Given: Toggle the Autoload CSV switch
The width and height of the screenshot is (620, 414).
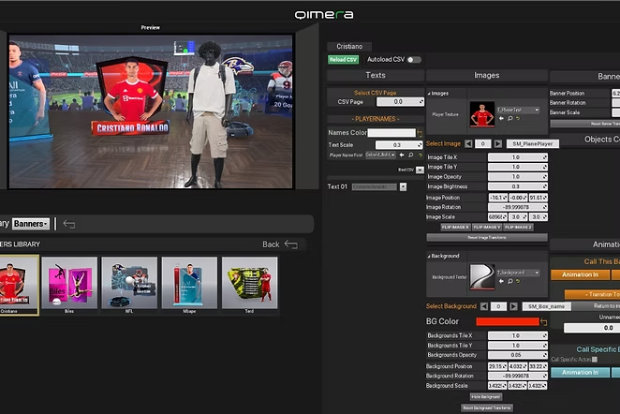Looking at the screenshot, I should (414, 60).
